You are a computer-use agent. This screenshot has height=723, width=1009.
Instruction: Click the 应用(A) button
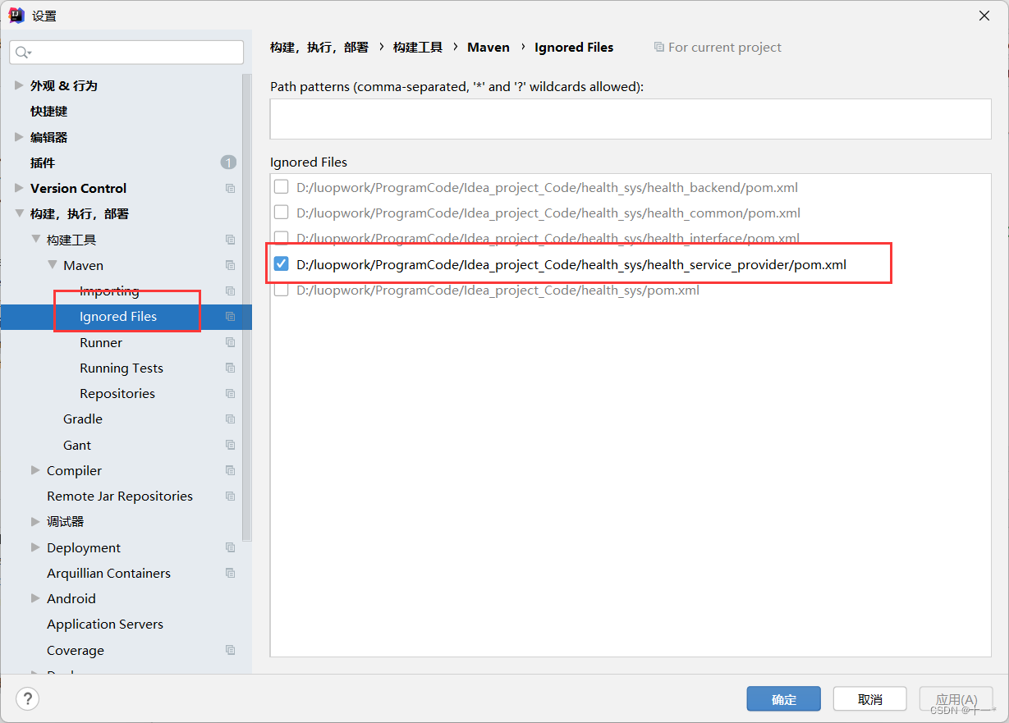tap(956, 699)
